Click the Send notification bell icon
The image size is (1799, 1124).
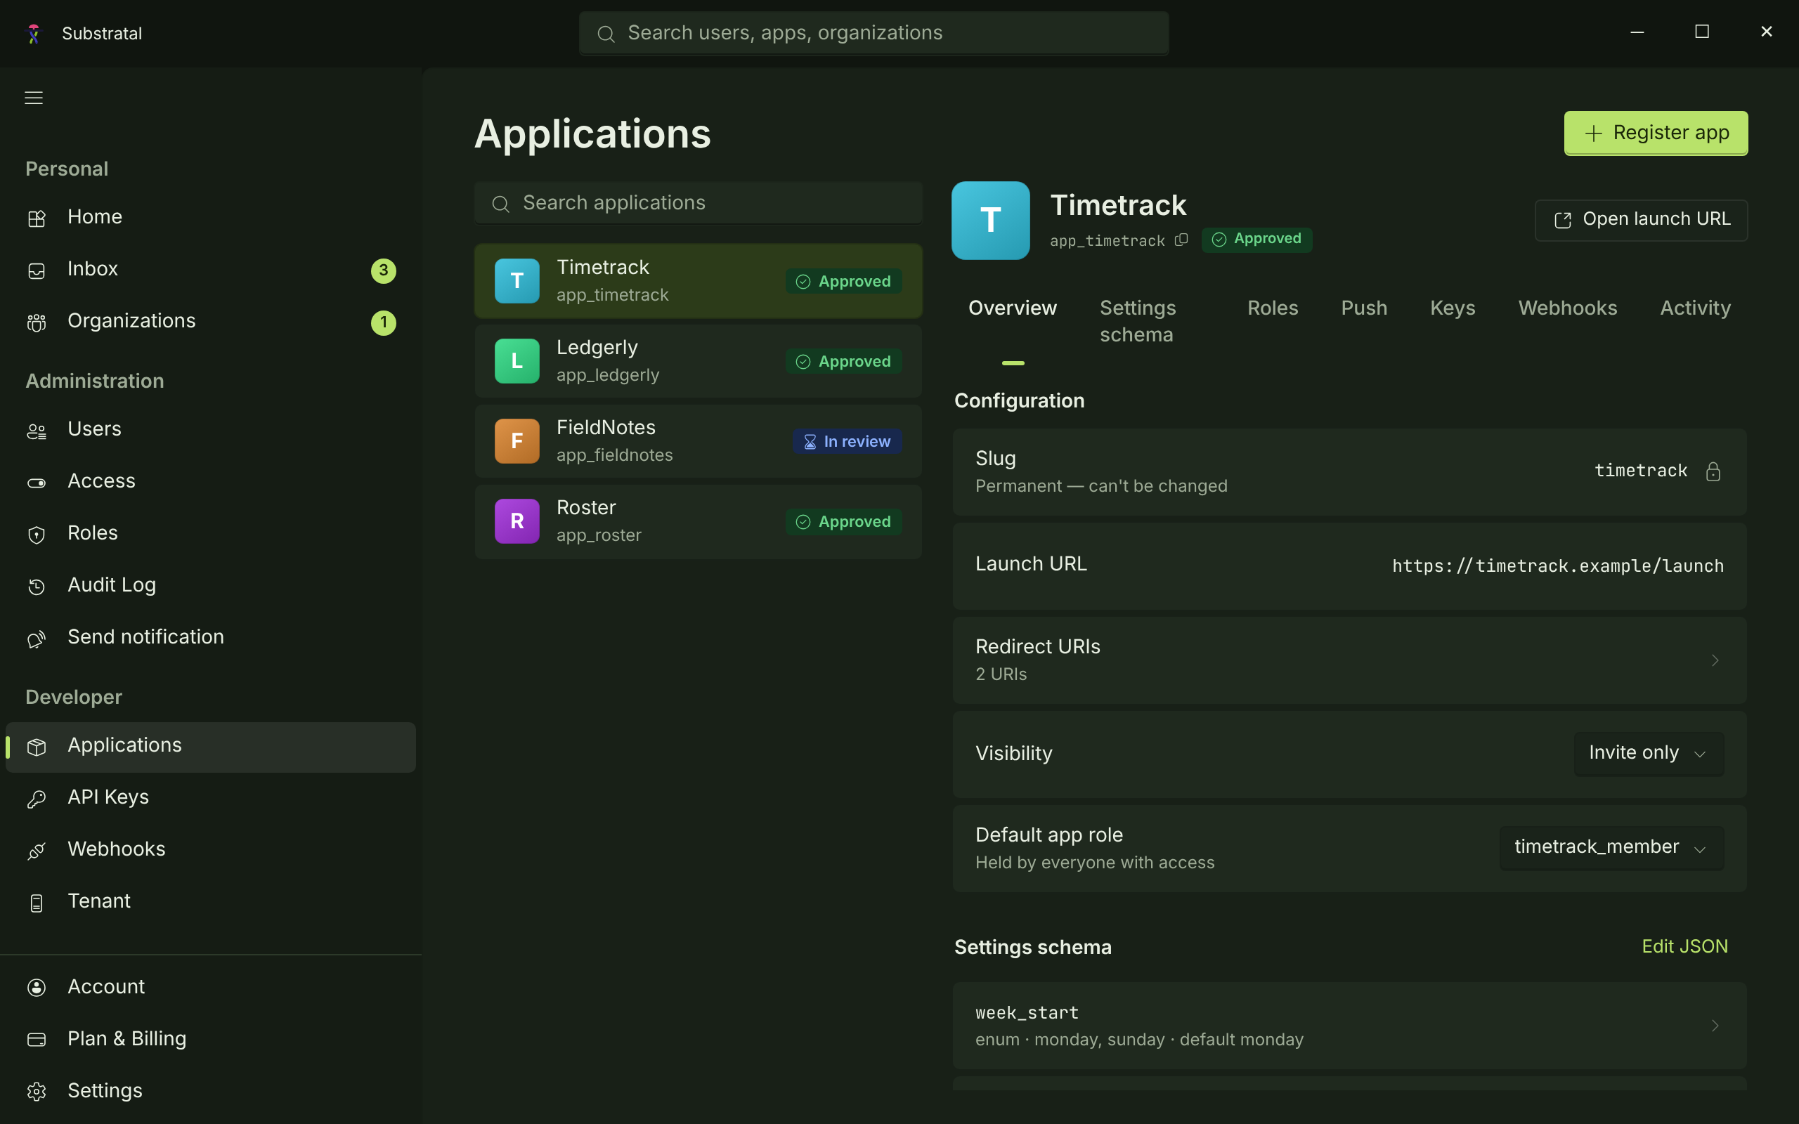(x=37, y=639)
